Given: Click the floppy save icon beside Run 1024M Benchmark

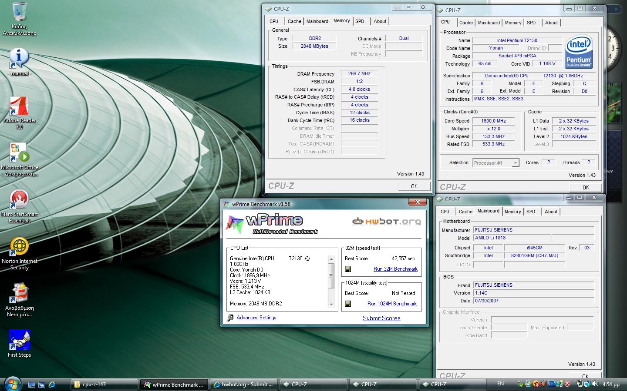Looking at the screenshot, I should [x=348, y=304].
